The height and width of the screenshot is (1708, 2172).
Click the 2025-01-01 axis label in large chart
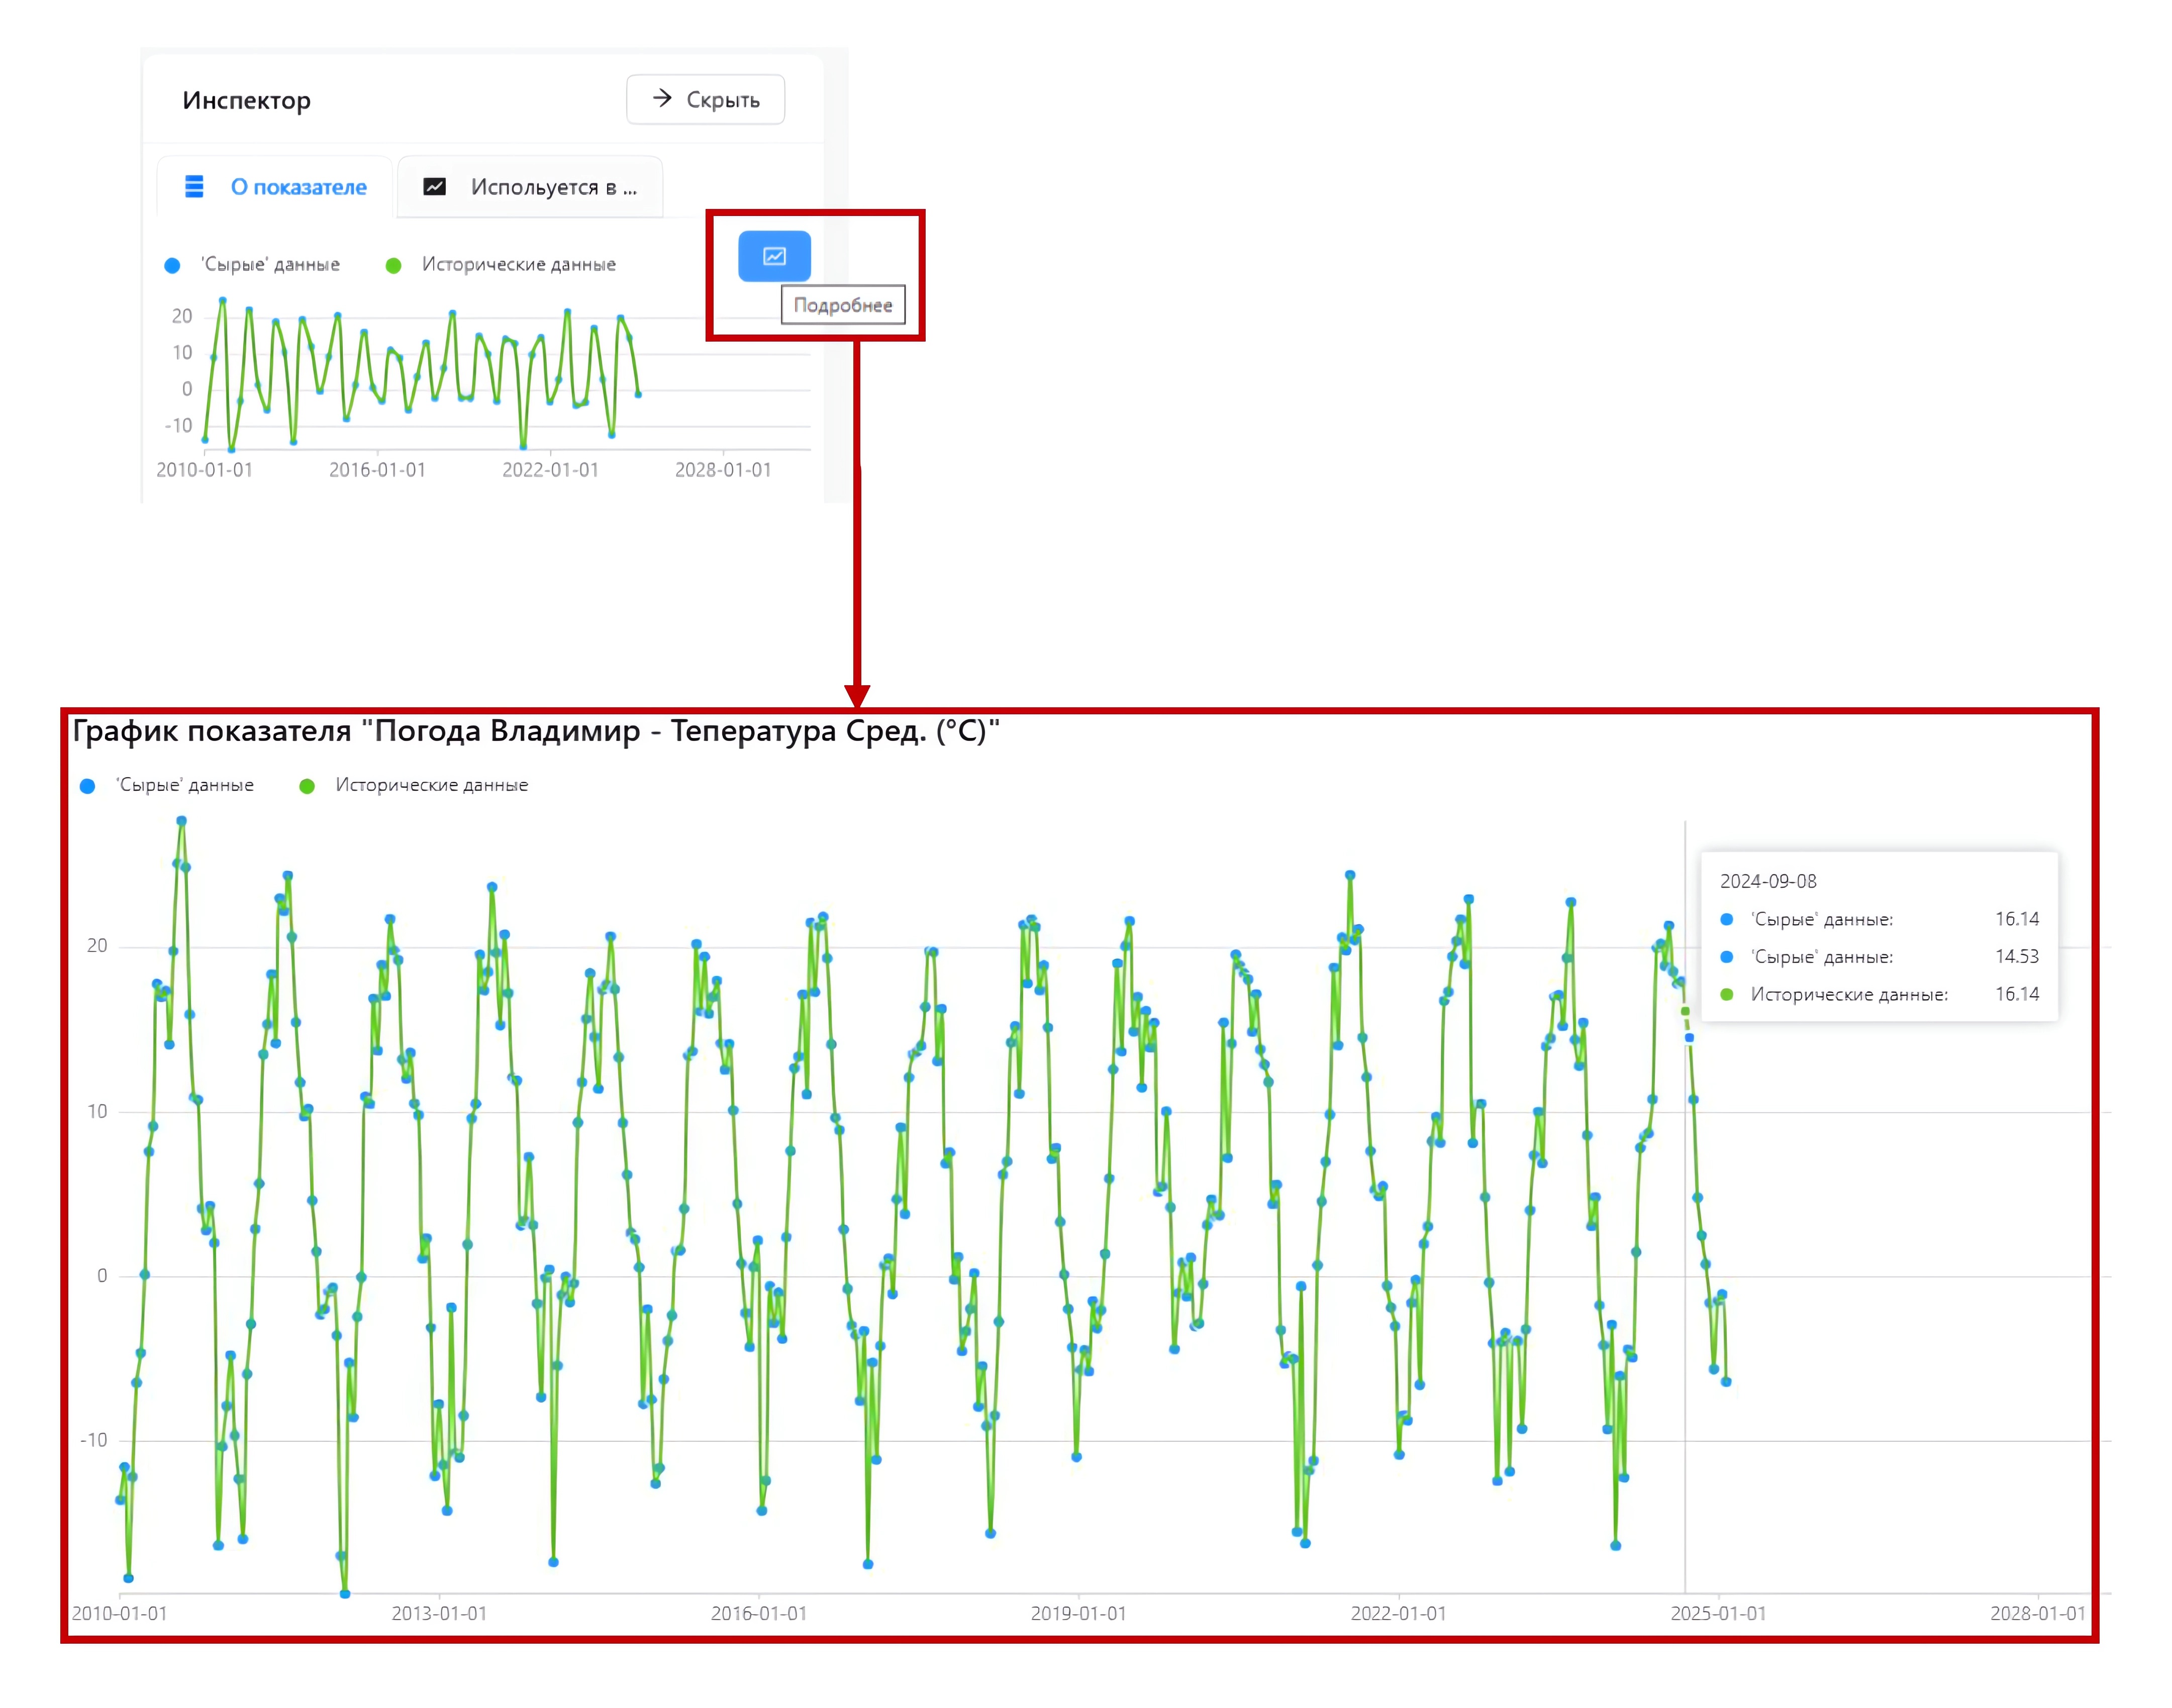[1718, 1613]
